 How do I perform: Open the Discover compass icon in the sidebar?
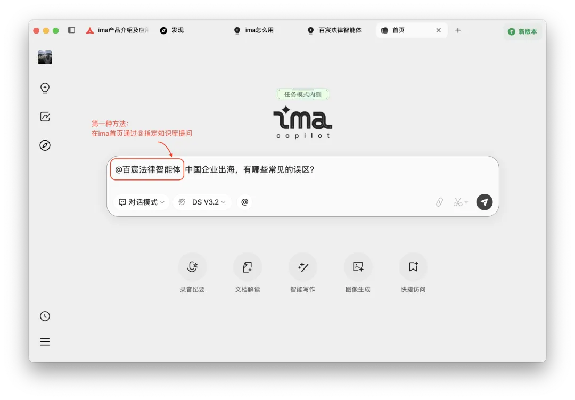[x=45, y=145]
